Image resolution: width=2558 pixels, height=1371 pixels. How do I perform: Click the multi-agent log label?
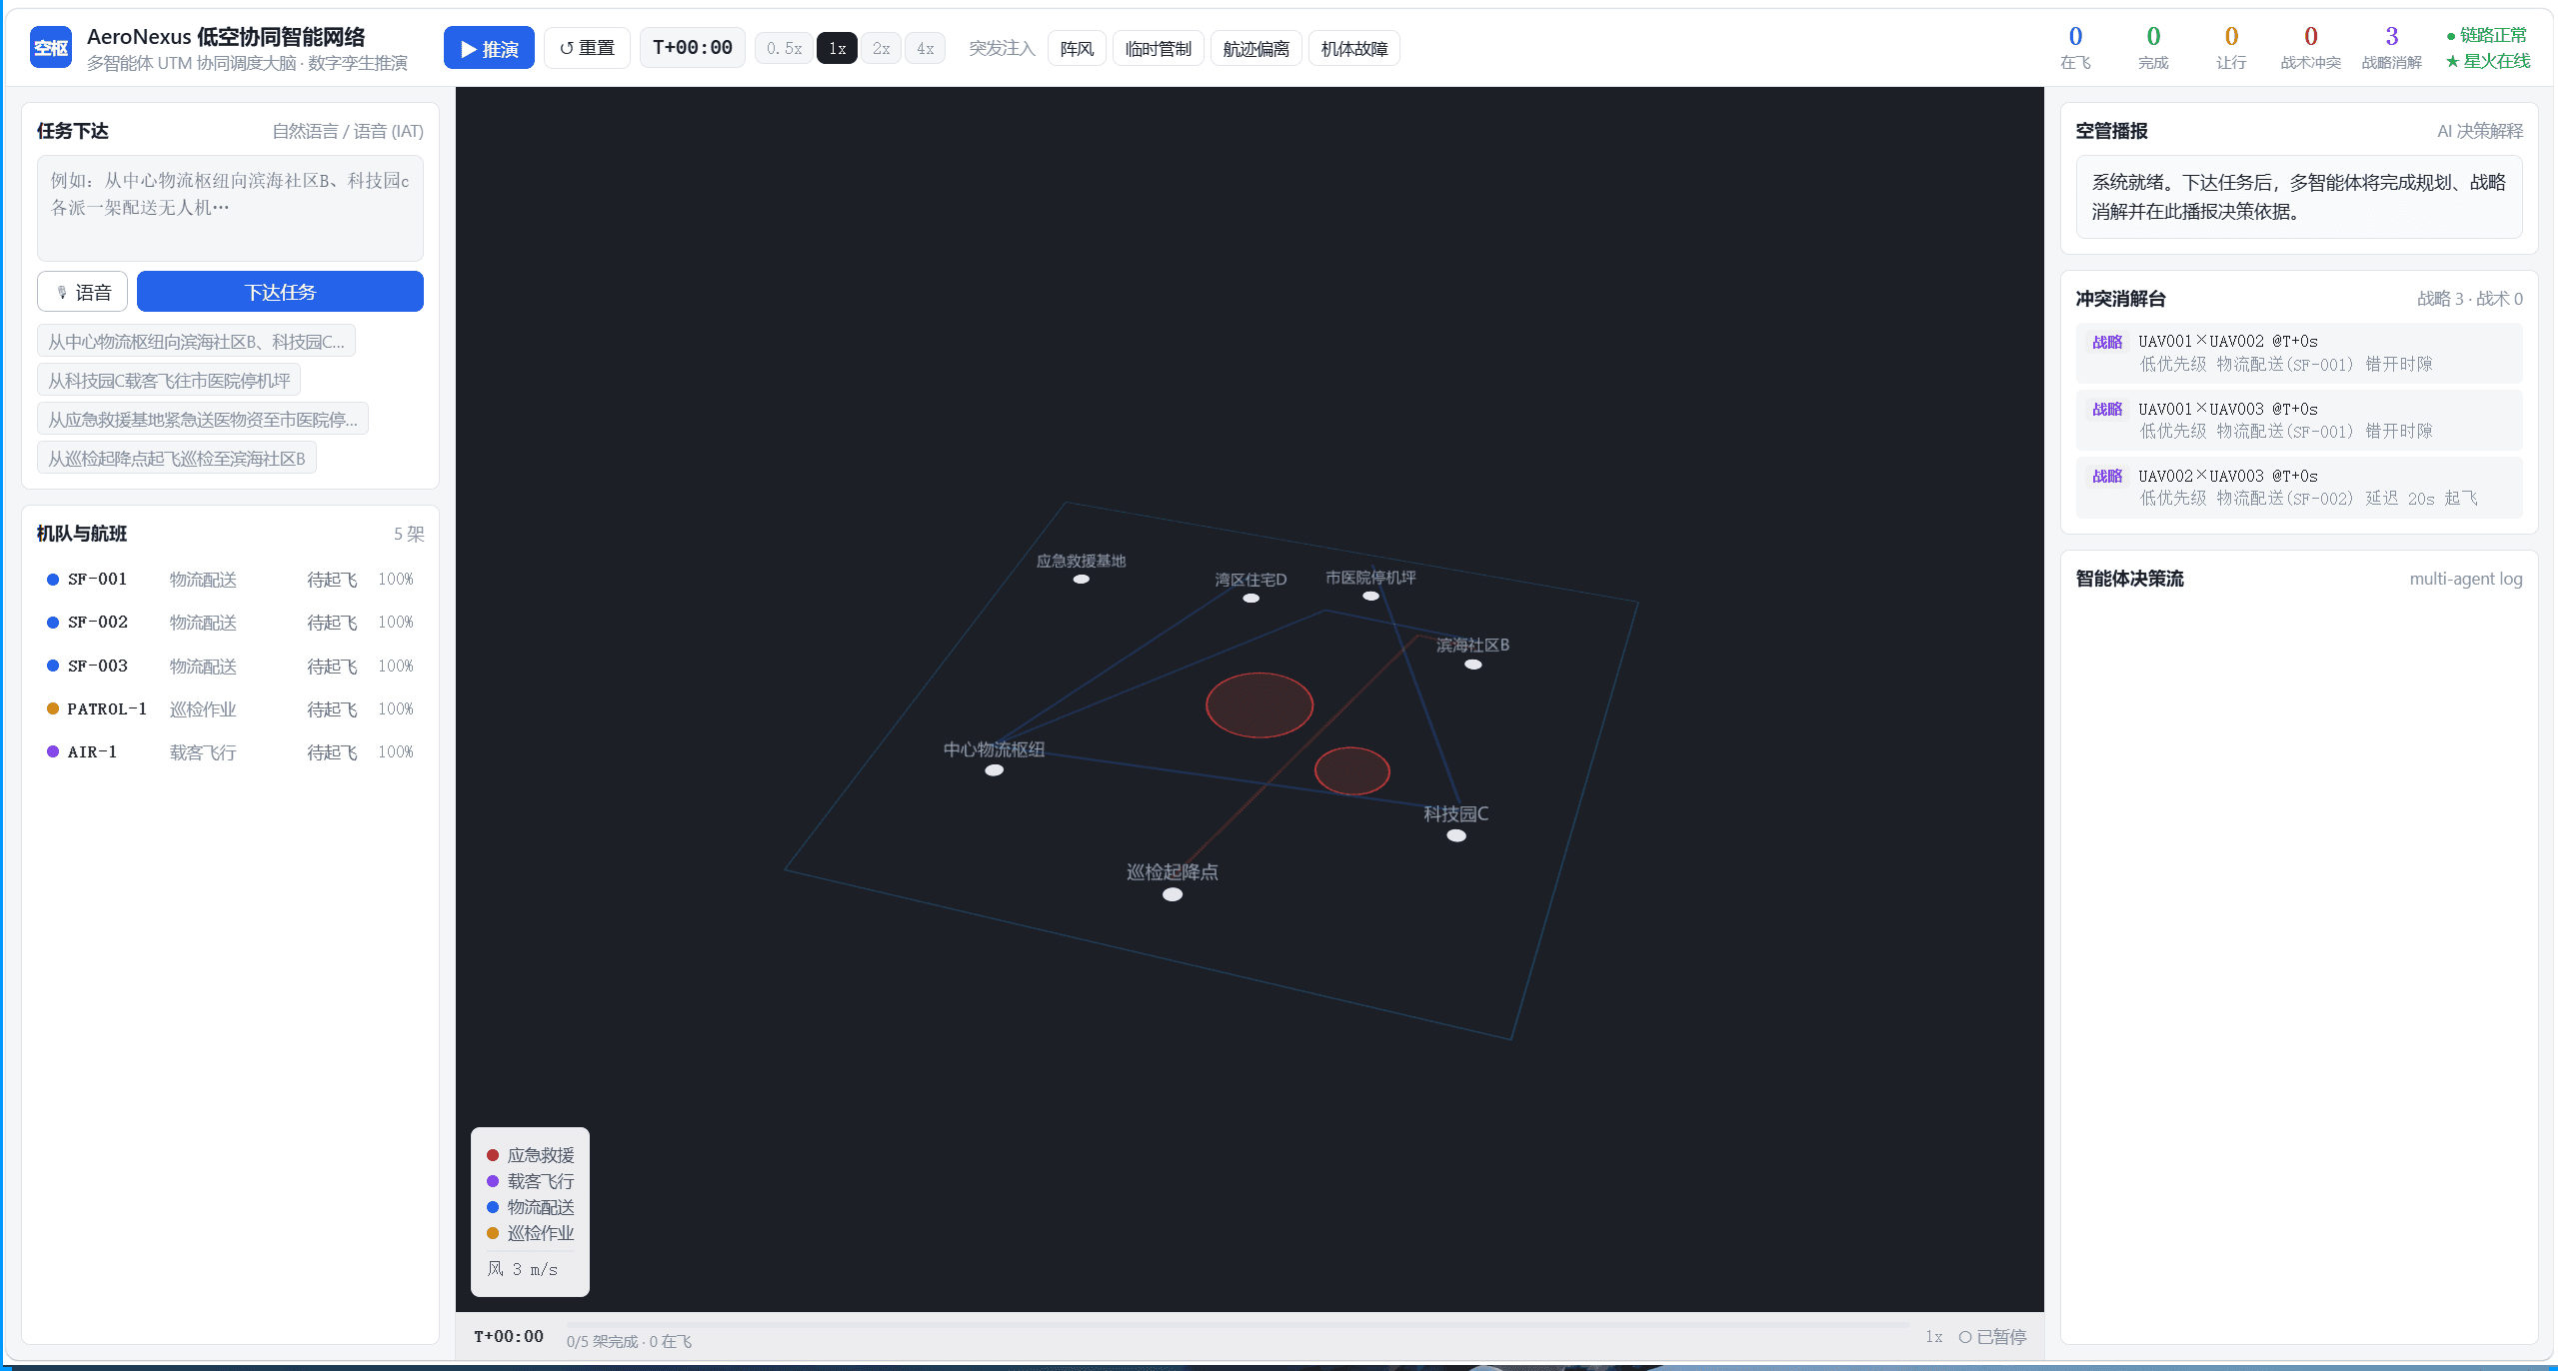tap(2465, 579)
